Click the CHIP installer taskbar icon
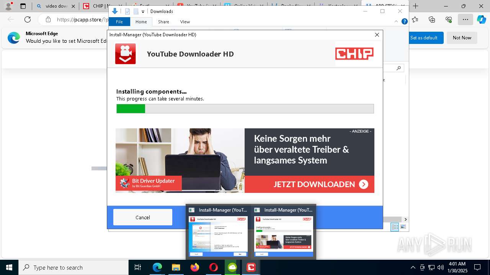 pyautogui.click(x=251, y=267)
